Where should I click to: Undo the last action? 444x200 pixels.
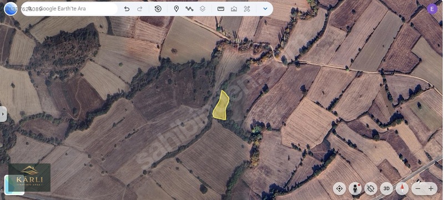127,9
